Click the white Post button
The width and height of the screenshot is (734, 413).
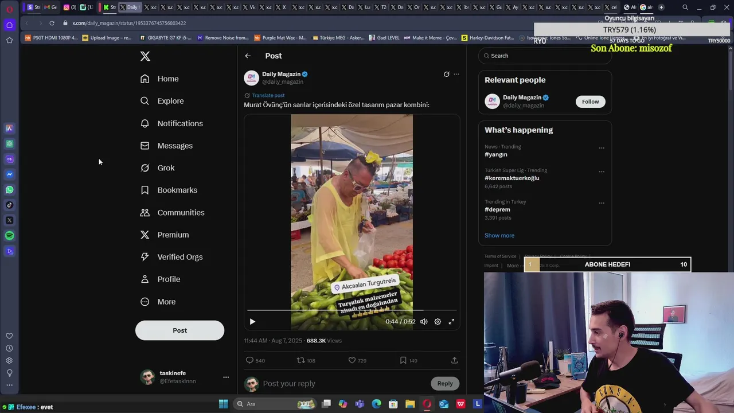click(179, 330)
